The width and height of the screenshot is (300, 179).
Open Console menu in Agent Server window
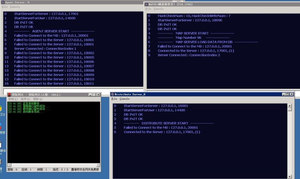click(x=15, y=7)
